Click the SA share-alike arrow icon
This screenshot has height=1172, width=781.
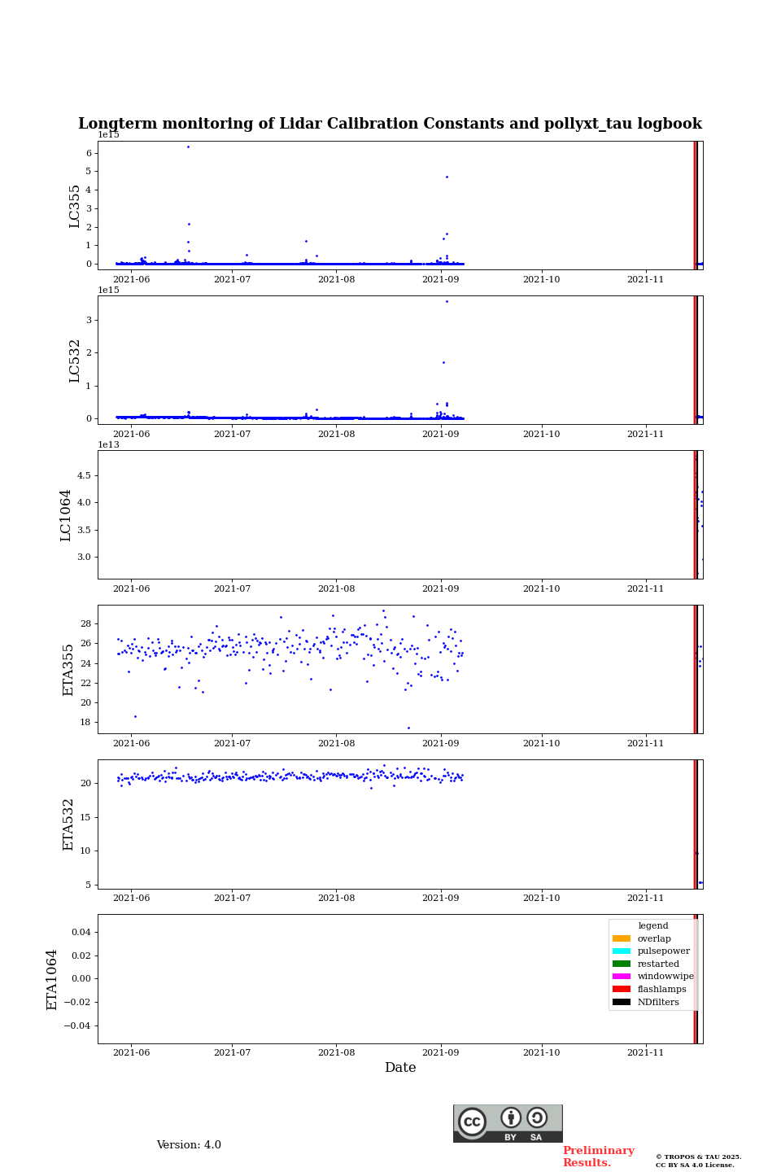[x=537, y=1117]
